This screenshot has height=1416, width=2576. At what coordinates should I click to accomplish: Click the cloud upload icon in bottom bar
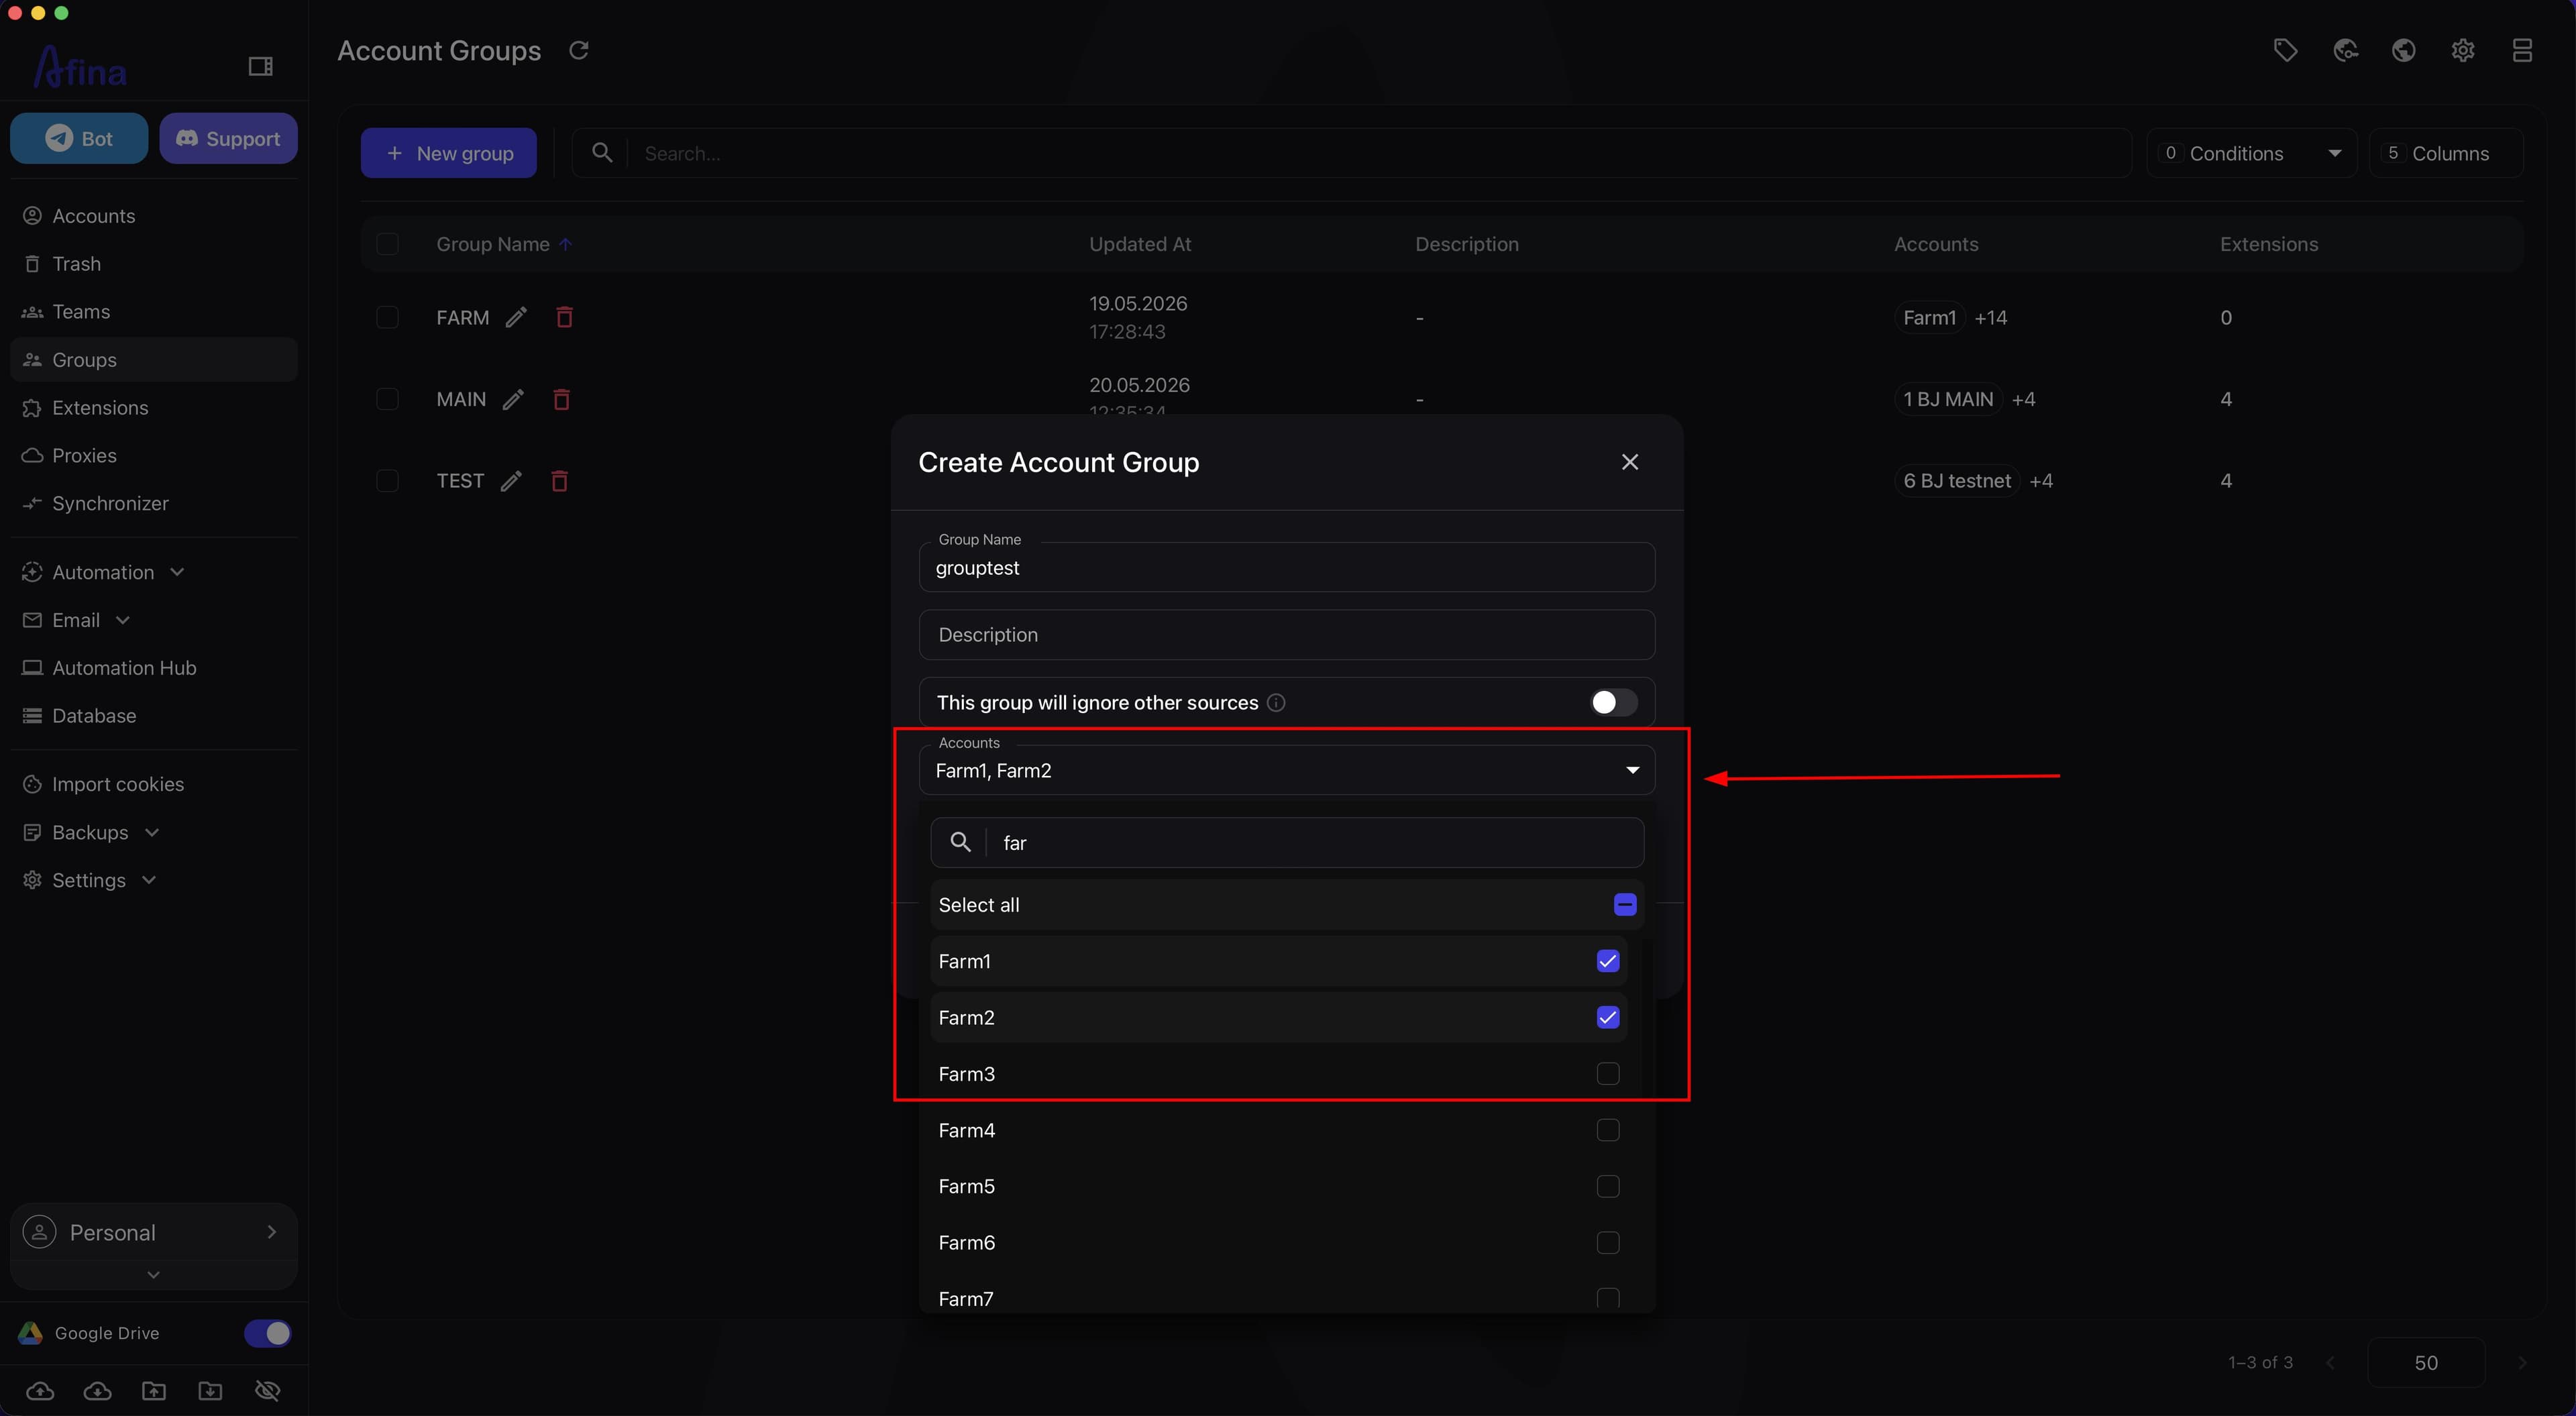(40, 1391)
